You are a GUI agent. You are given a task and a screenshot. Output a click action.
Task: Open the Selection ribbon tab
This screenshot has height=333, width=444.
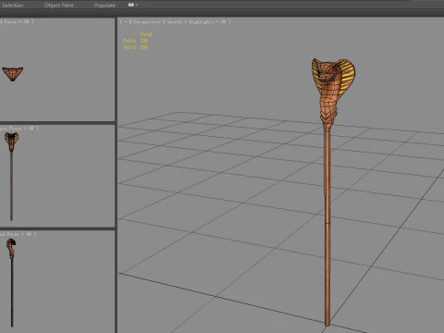click(13, 6)
